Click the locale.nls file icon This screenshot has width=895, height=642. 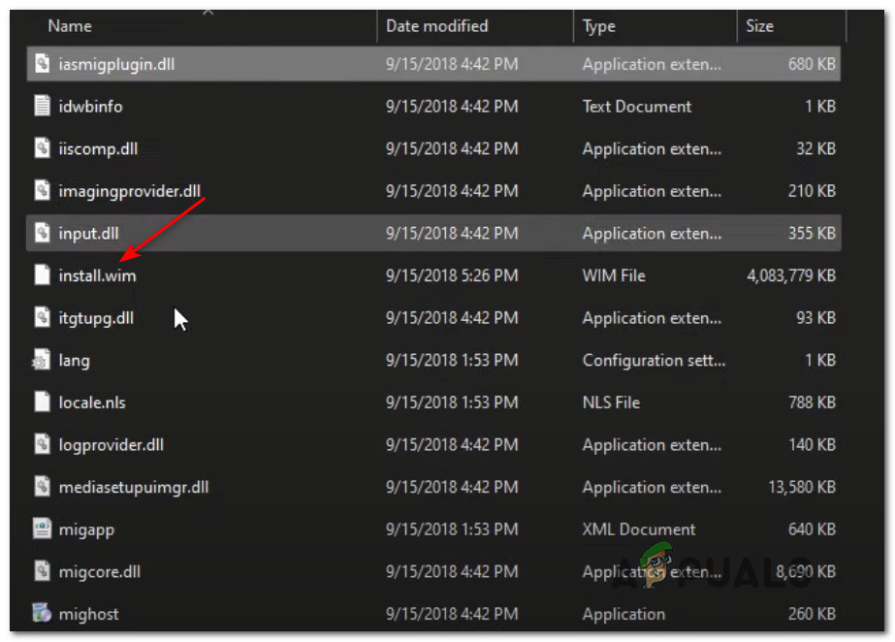43,401
